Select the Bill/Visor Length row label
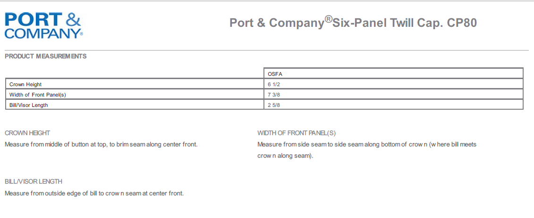534x218 pixels. (29, 105)
